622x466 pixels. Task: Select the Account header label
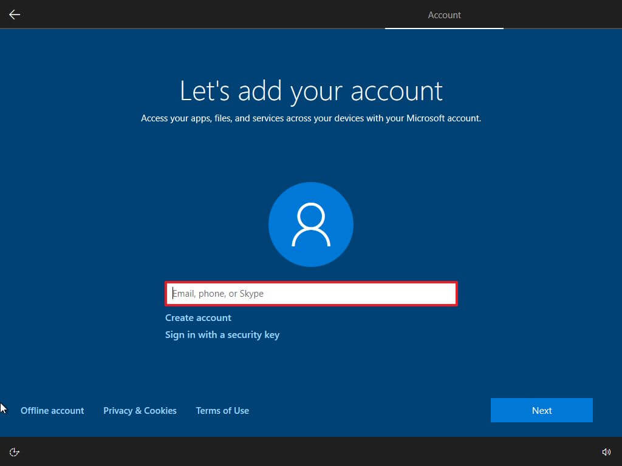pyautogui.click(x=444, y=15)
